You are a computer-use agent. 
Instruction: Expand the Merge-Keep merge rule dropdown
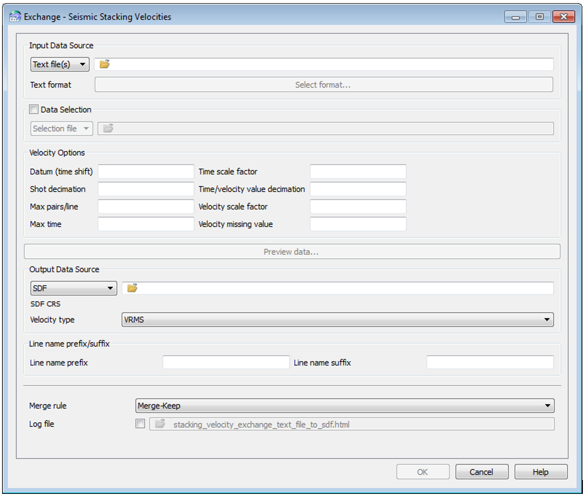click(x=344, y=406)
